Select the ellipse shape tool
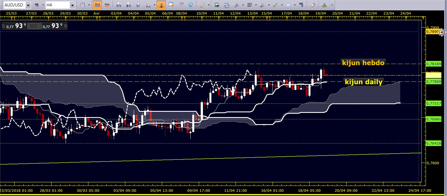447x196 pixels. (289, 5)
